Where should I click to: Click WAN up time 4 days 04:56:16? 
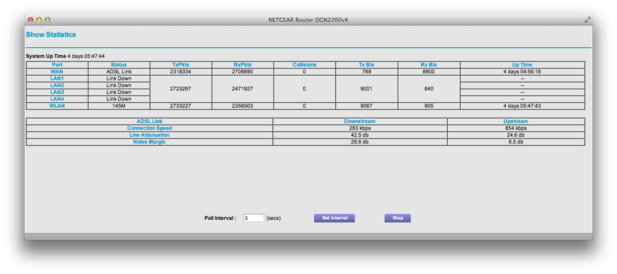pos(522,72)
